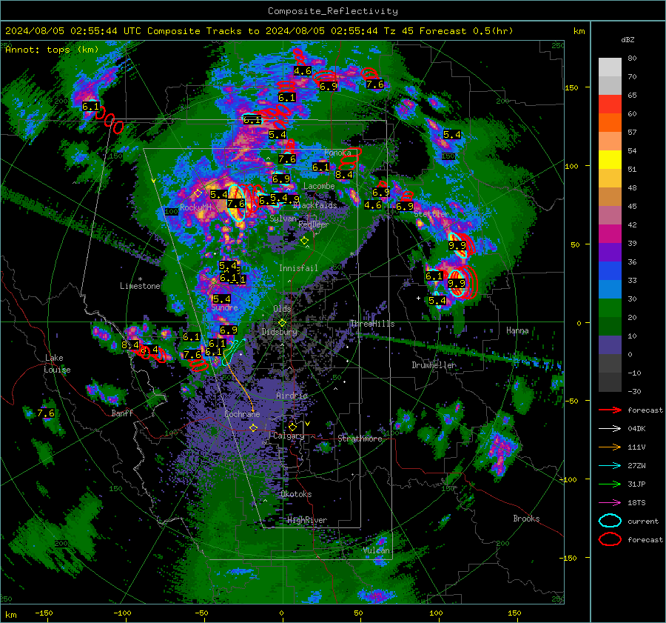Select the cyan 27ZW track arrow
666x623 pixels.
coord(610,466)
